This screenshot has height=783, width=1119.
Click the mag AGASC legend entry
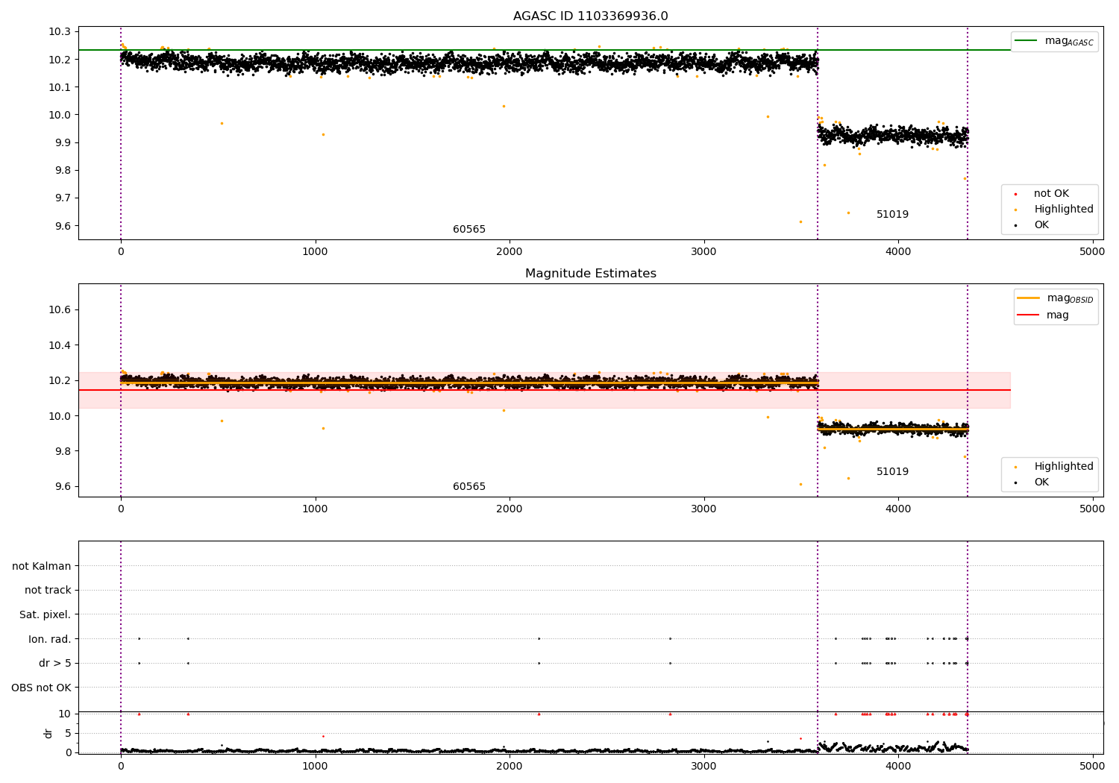point(1054,41)
